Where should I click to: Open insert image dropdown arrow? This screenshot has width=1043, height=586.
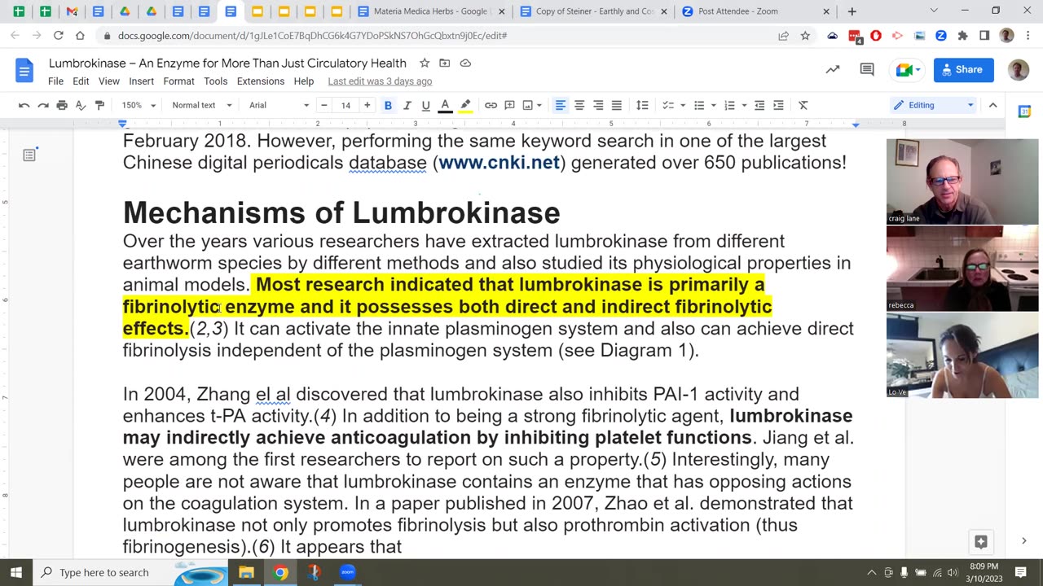pyautogui.click(x=539, y=105)
